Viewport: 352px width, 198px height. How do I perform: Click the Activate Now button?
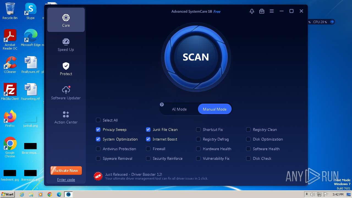(66, 170)
